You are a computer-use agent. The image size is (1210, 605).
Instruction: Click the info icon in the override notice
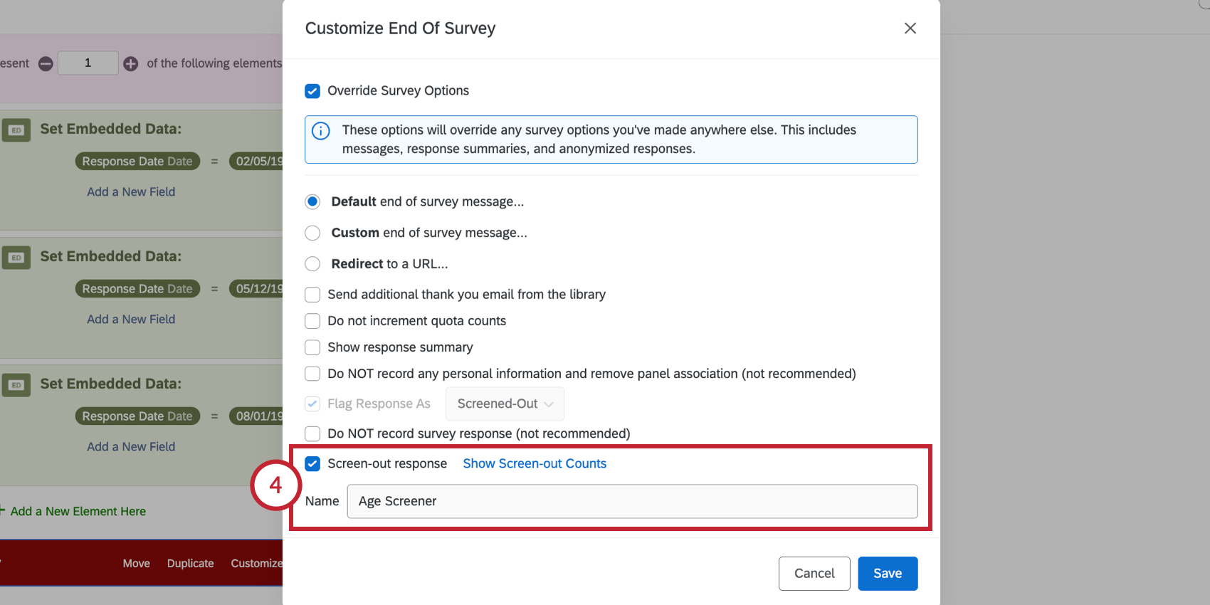click(x=321, y=131)
